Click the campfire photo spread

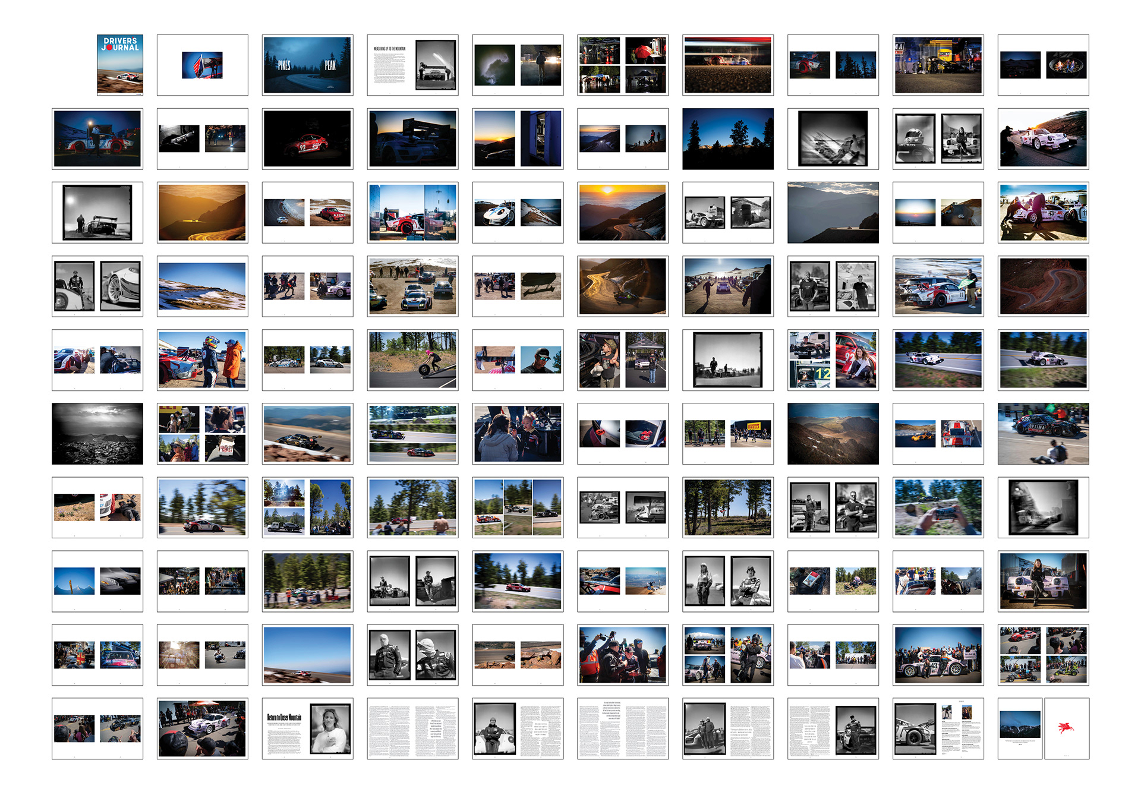(1043, 65)
